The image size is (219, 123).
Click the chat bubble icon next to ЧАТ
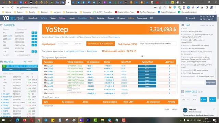click(183, 25)
